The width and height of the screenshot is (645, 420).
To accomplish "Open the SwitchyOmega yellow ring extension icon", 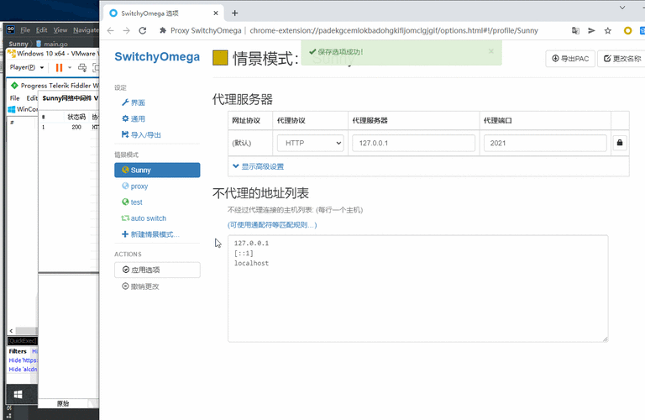I will pyautogui.click(x=627, y=30).
